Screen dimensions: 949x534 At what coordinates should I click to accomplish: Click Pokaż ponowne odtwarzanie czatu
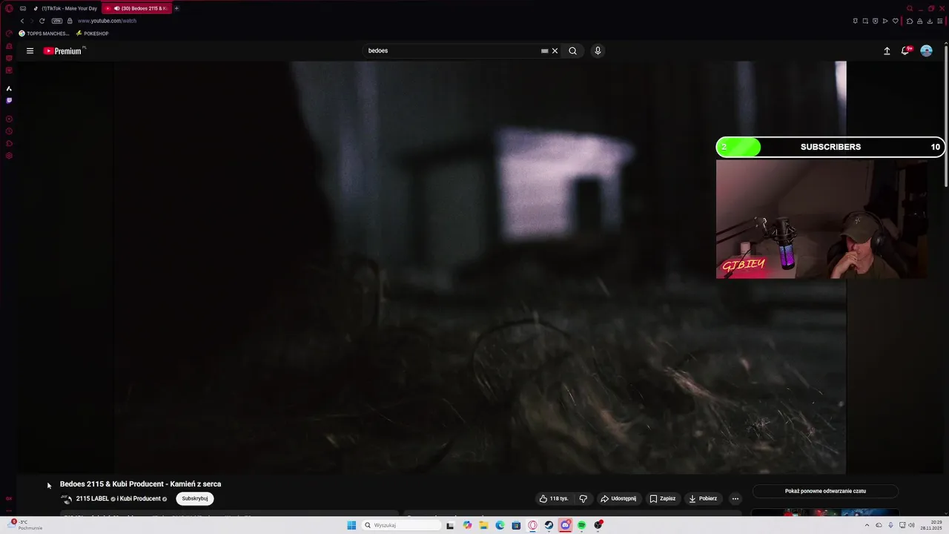825,491
